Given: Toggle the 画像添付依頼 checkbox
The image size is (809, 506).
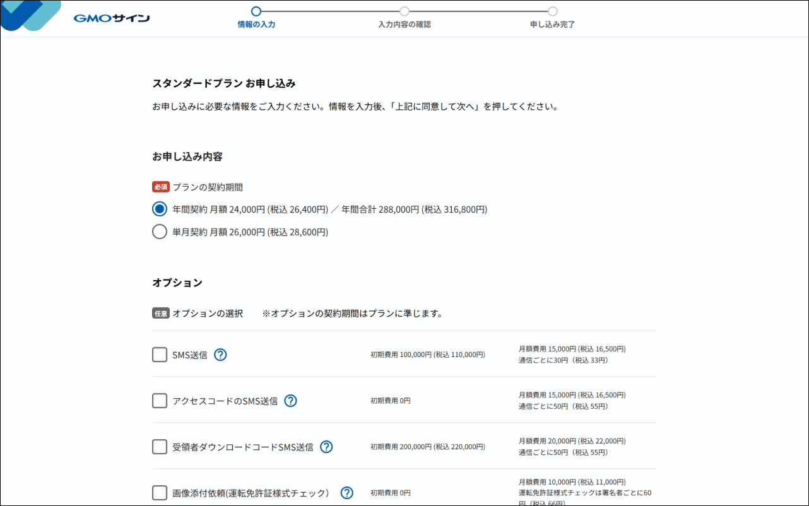Looking at the screenshot, I should (160, 493).
